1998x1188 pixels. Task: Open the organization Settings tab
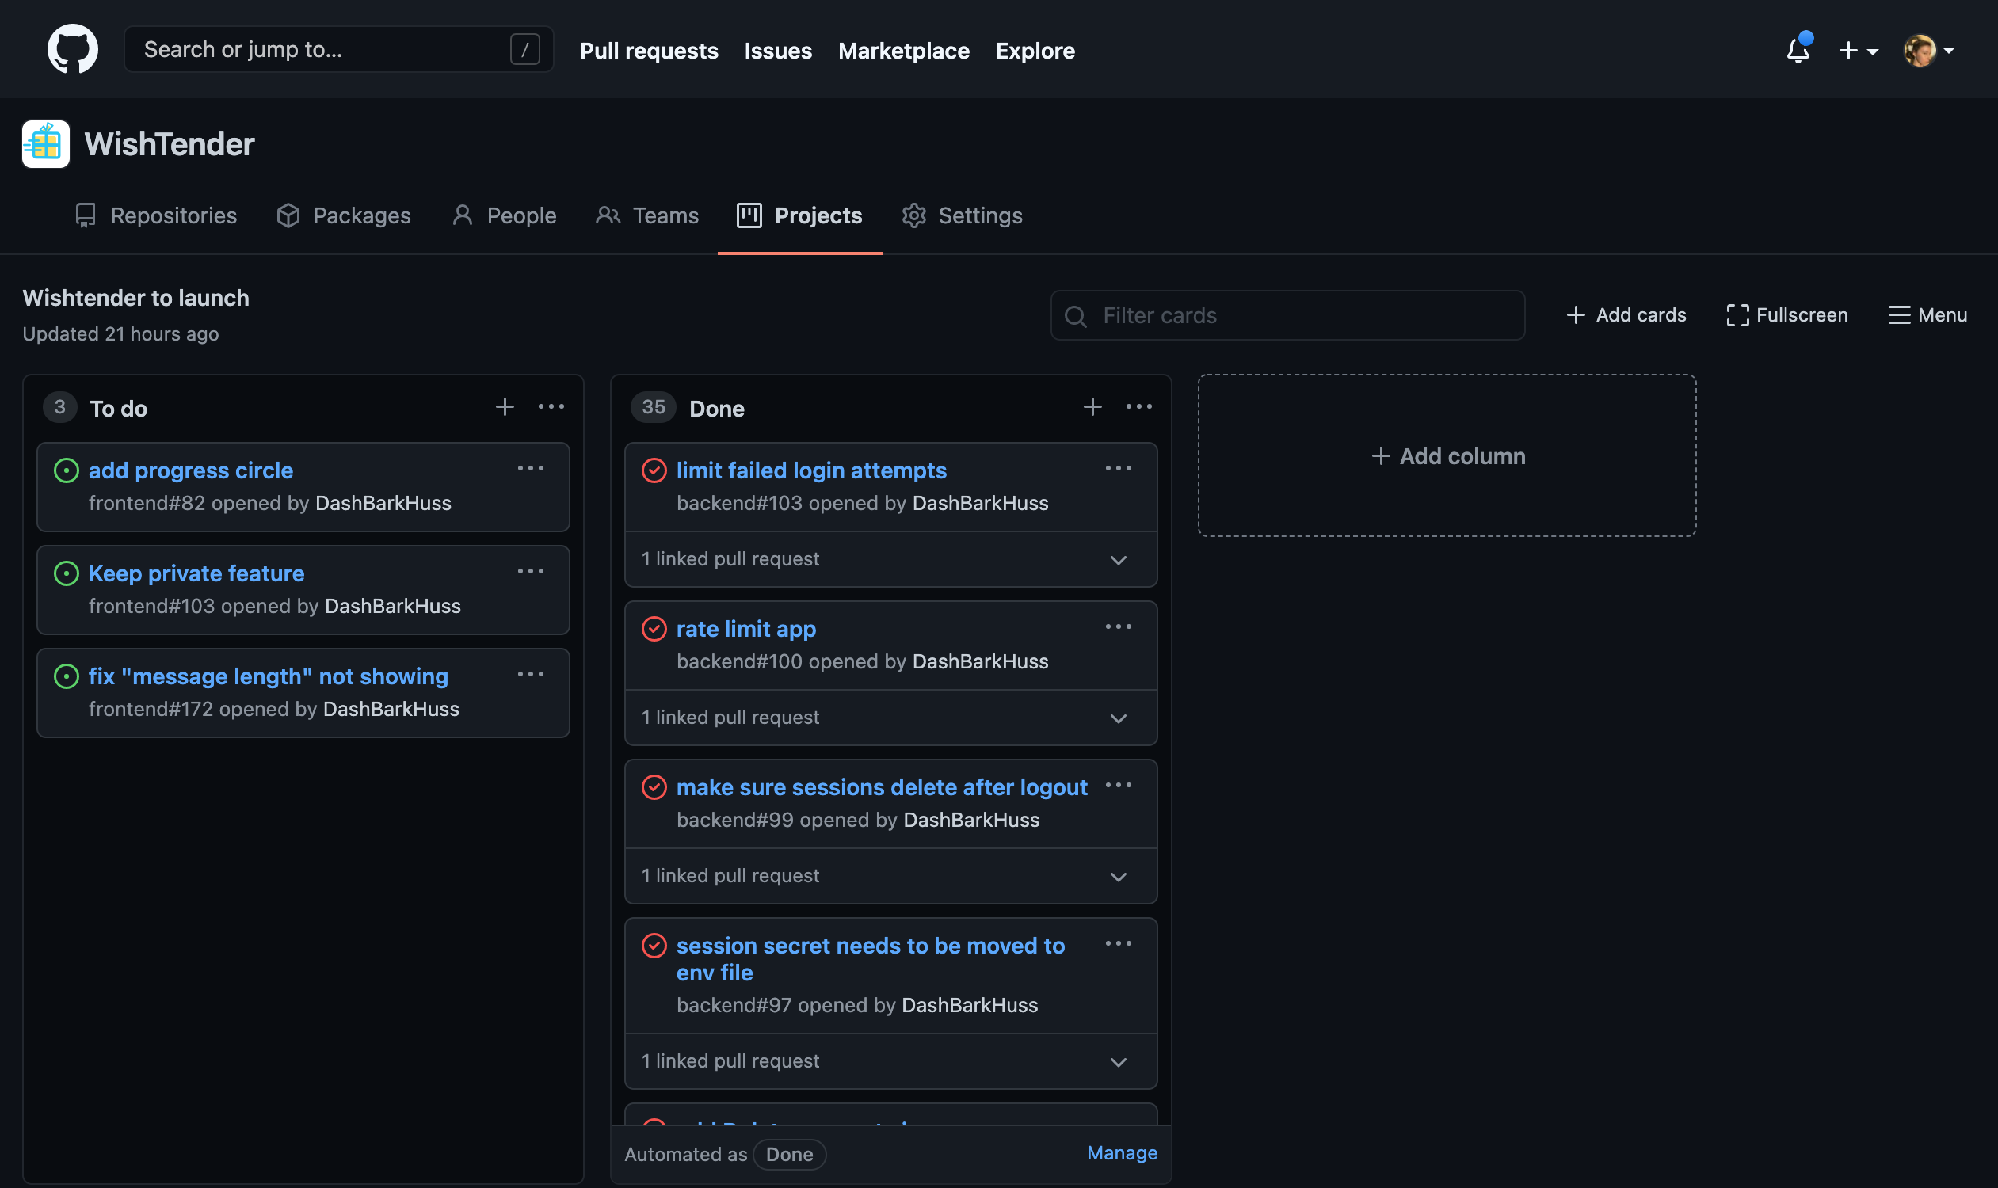click(962, 215)
